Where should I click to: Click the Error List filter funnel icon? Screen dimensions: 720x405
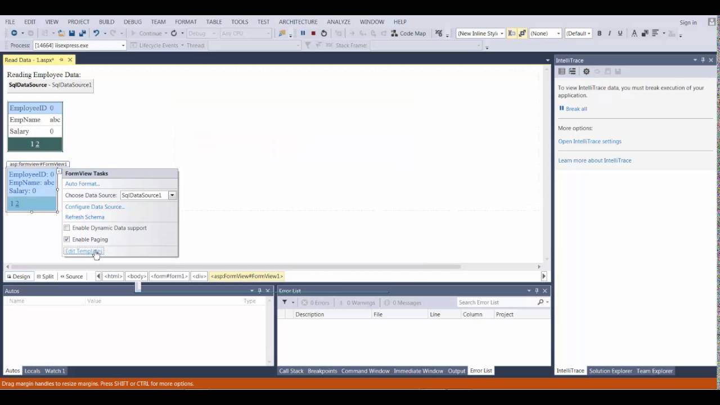pos(285,302)
